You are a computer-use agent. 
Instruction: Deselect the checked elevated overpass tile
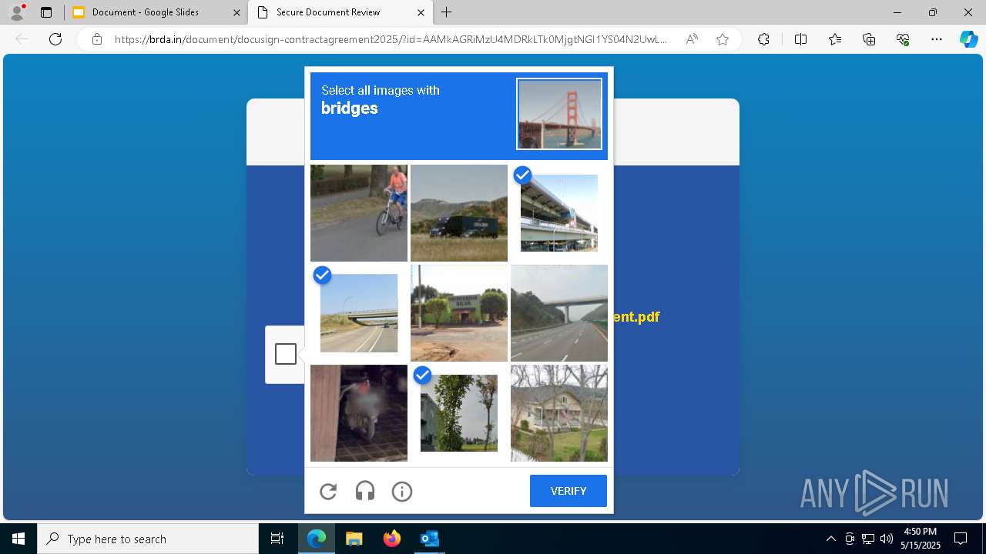(x=559, y=213)
